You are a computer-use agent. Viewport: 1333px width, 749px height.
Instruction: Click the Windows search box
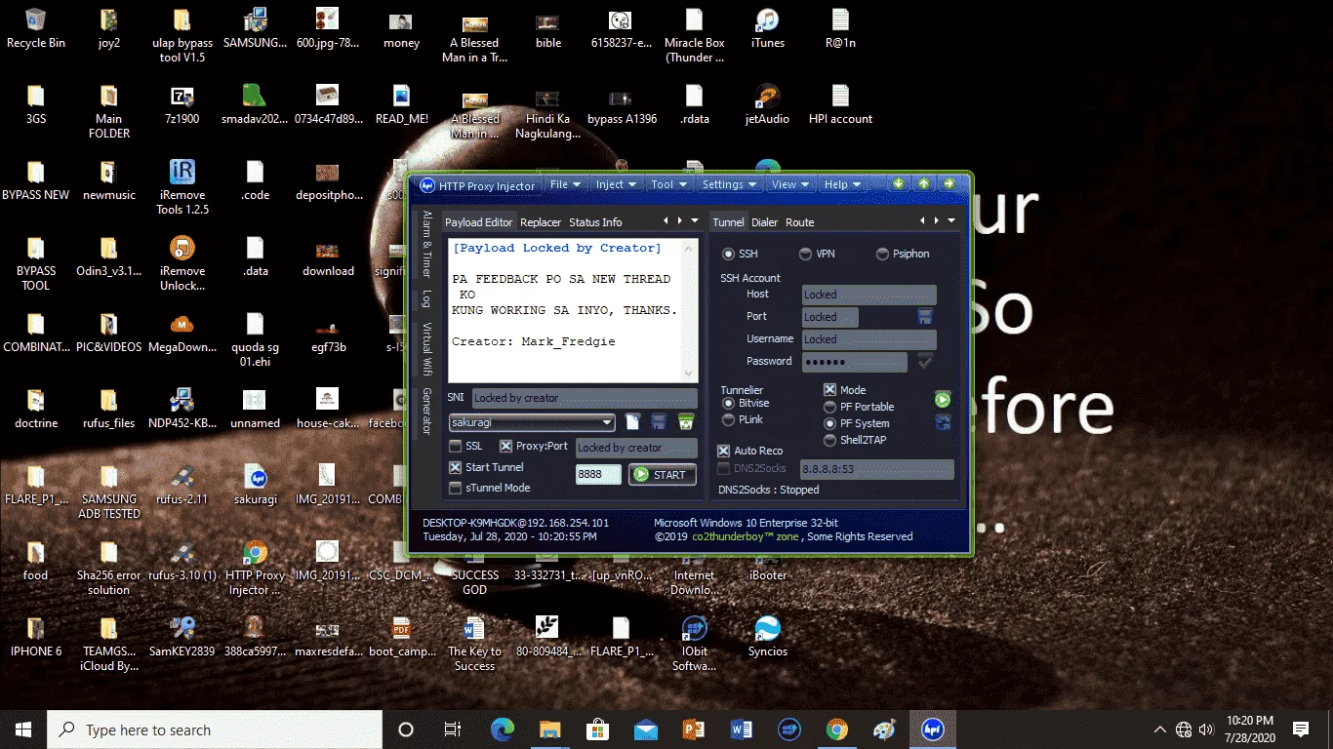215,729
